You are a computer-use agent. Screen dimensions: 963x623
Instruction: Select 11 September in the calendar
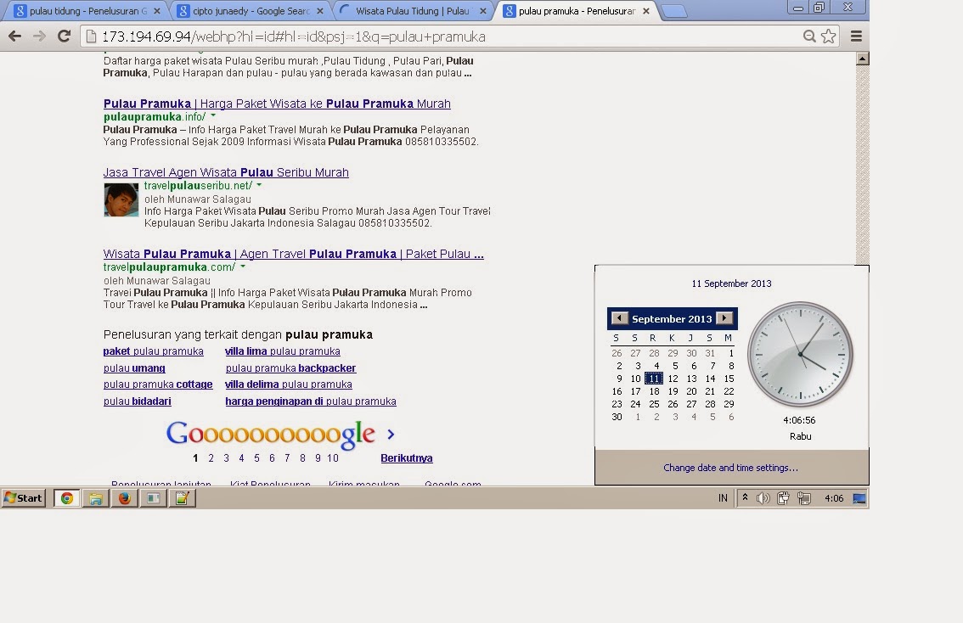tap(654, 379)
